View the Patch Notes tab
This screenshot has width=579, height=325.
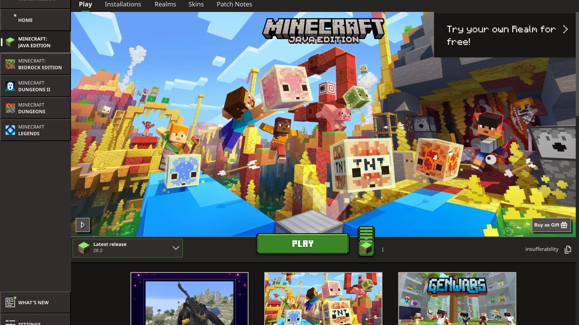tap(234, 4)
